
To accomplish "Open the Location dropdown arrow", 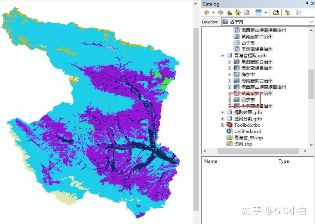I will pyautogui.click(x=311, y=21).
